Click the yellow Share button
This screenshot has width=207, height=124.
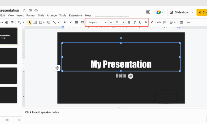[202, 12]
